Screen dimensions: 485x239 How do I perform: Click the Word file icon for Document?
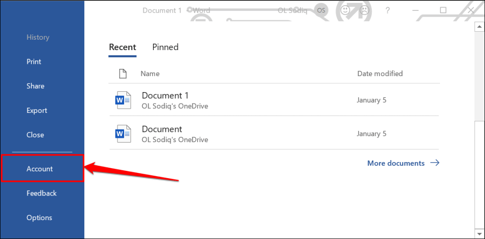click(x=123, y=134)
